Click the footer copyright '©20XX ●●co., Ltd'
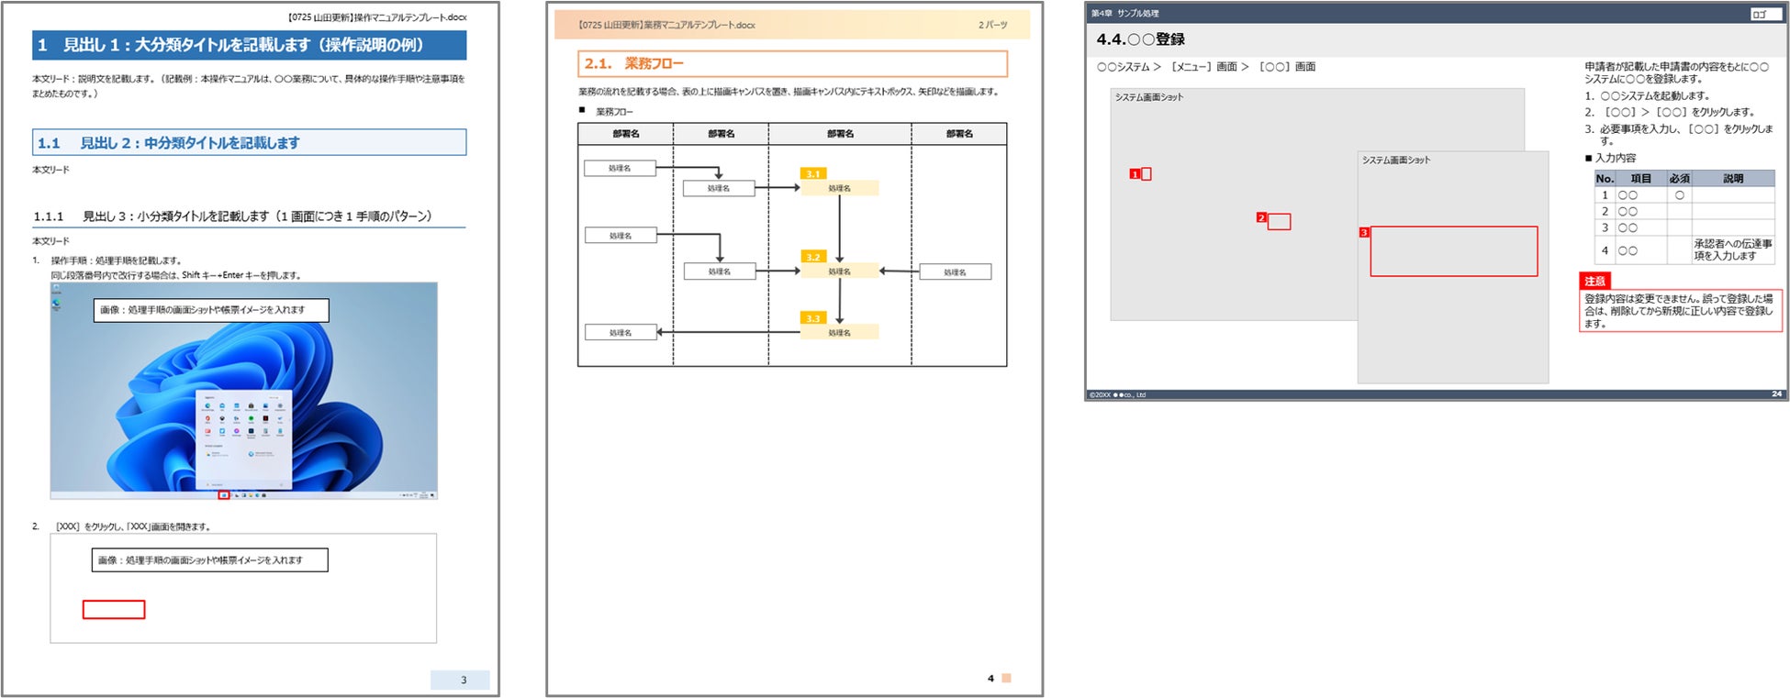Screen dimensions: 1790x698 pyautogui.click(x=1117, y=395)
